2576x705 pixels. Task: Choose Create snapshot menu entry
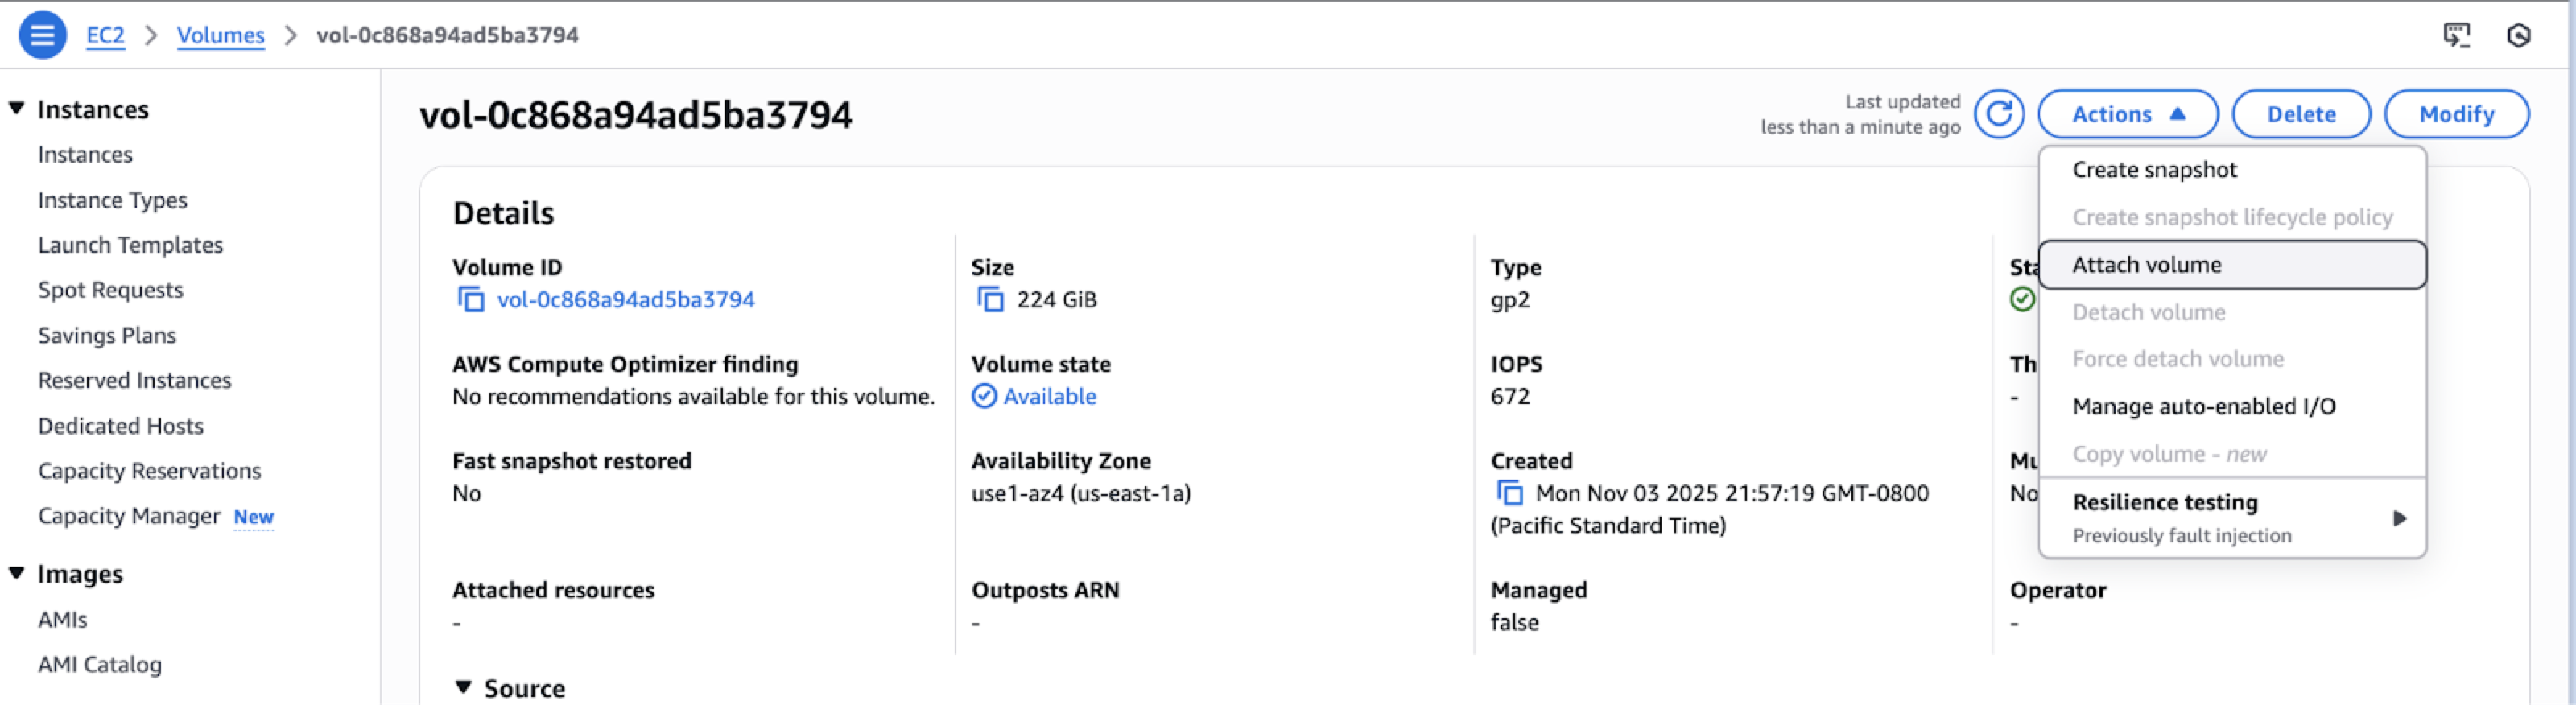(2154, 170)
